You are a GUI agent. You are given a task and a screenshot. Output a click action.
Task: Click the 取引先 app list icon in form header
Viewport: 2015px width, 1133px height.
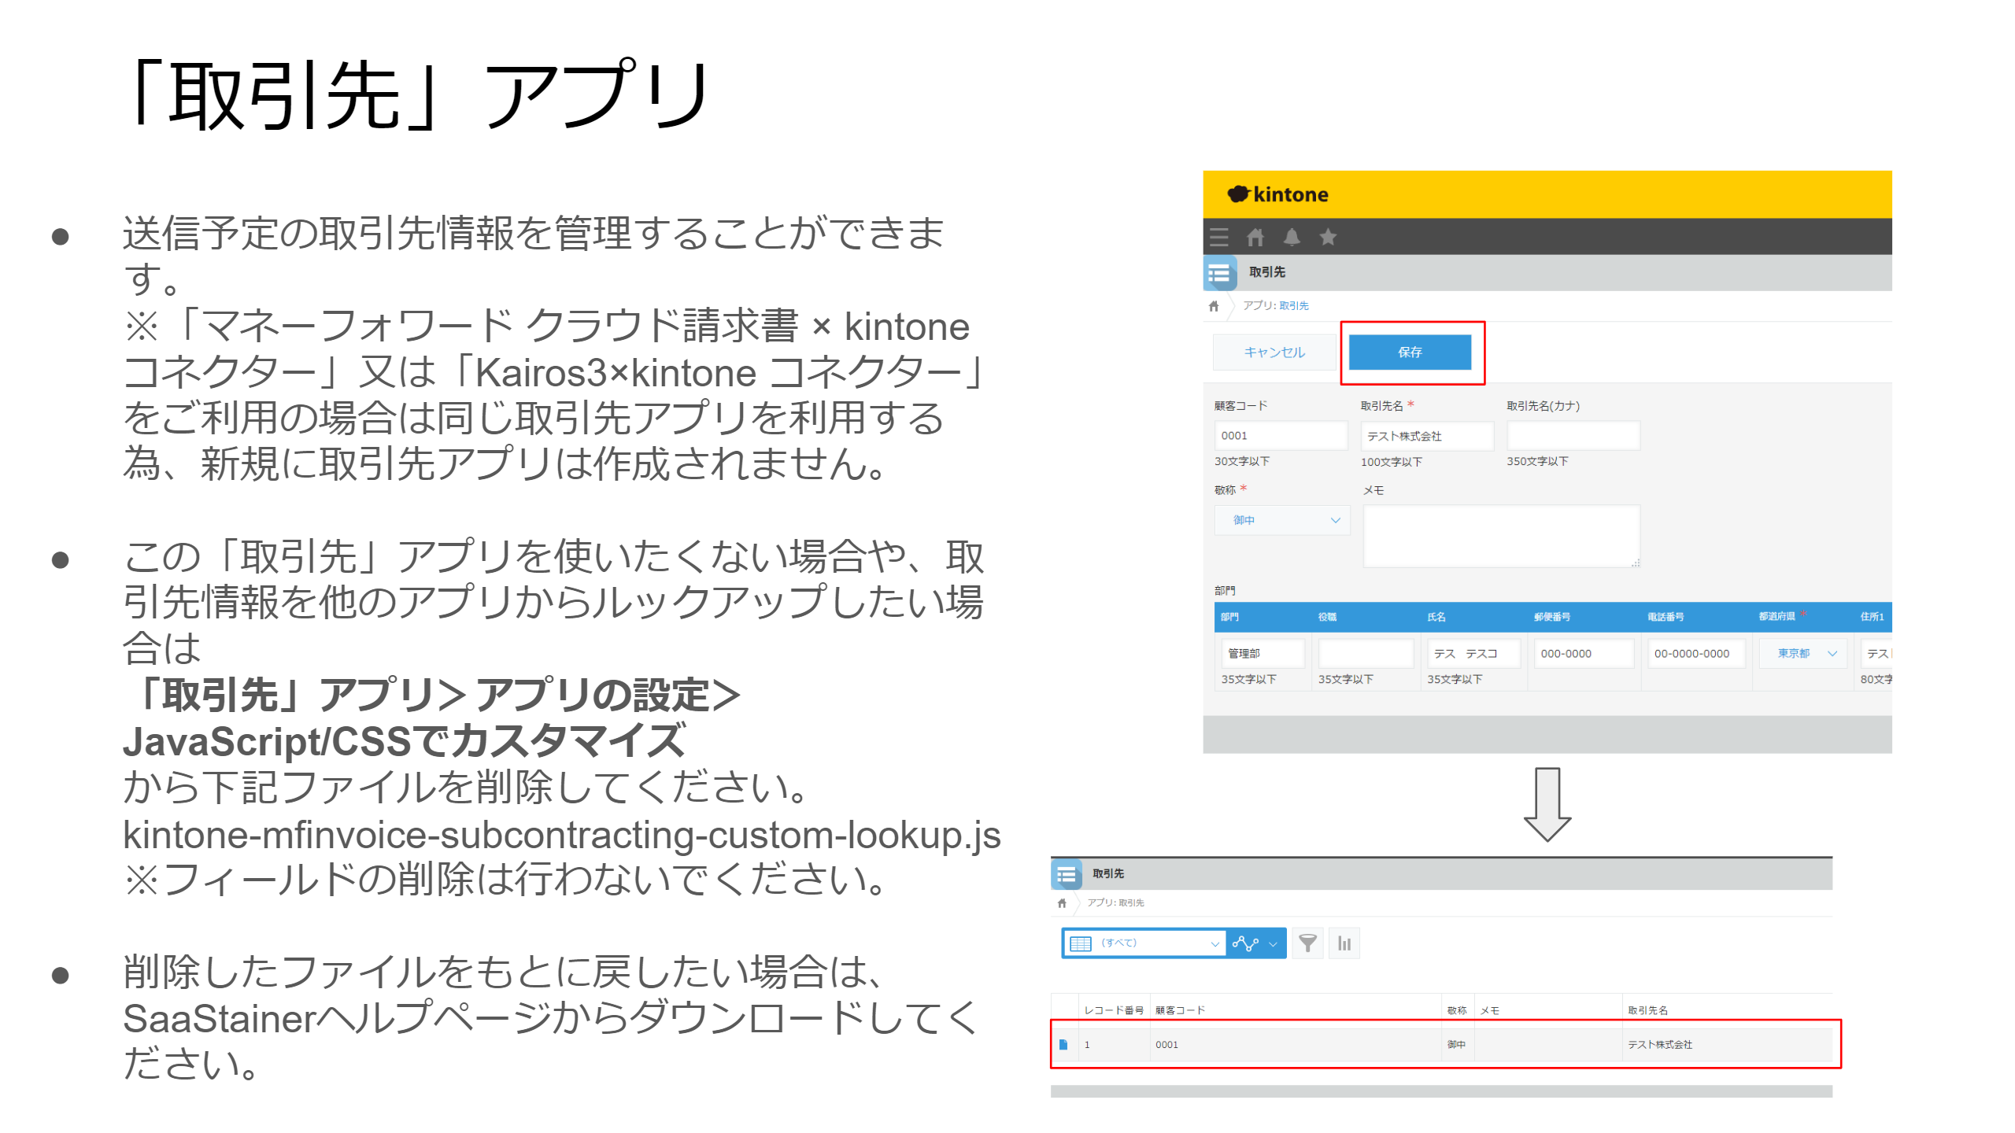tap(1219, 273)
